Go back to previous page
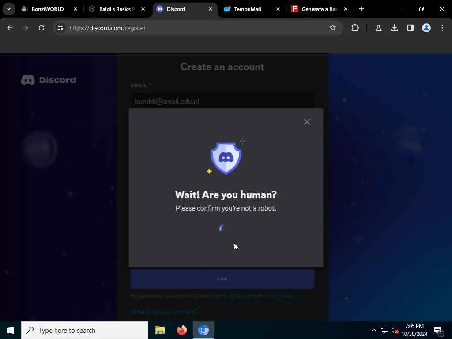This screenshot has height=339, width=452. coord(10,28)
